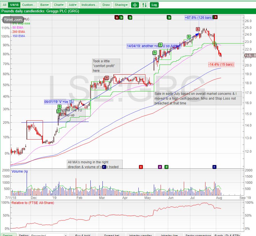Click the up/down arrows scale icon
The height and width of the screenshot is (236, 256).
[x=144, y=5]
